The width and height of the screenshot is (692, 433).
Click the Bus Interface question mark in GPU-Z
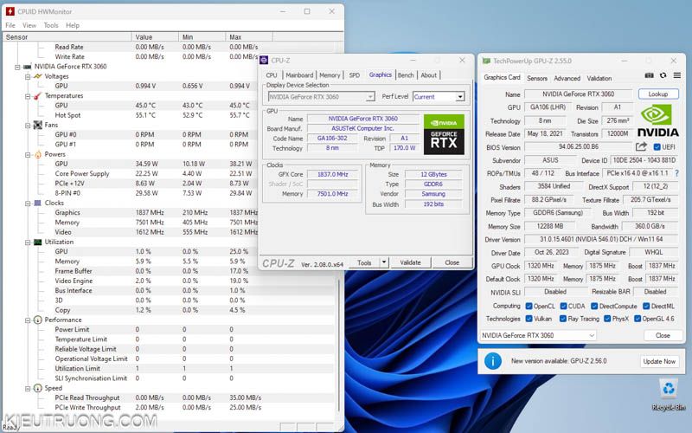[677, 173]
